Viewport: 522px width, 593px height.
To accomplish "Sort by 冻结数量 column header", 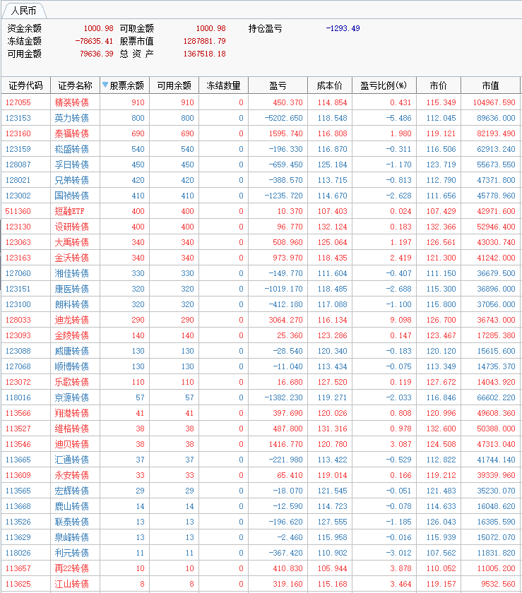I will [223, 85].
